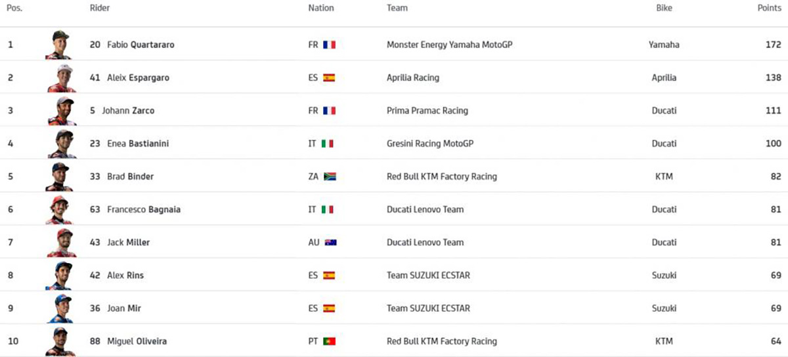The height and width of the screenshot is (357, 788).
Task: Open the Aleix Espargaro rider name link
Action: click(x=138, y=77)
